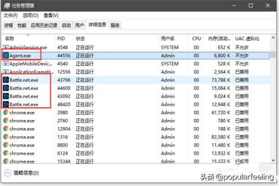Switch to the 服务 tab
Screen dimensions: 279x186
coord(115,26)
